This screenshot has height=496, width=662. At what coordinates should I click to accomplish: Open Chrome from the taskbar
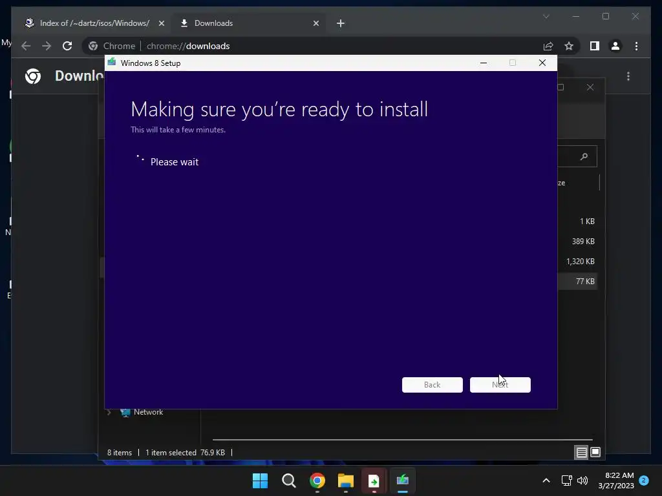click(317, 480)
